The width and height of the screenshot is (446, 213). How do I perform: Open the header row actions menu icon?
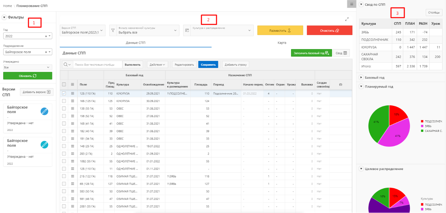point(73,84)
